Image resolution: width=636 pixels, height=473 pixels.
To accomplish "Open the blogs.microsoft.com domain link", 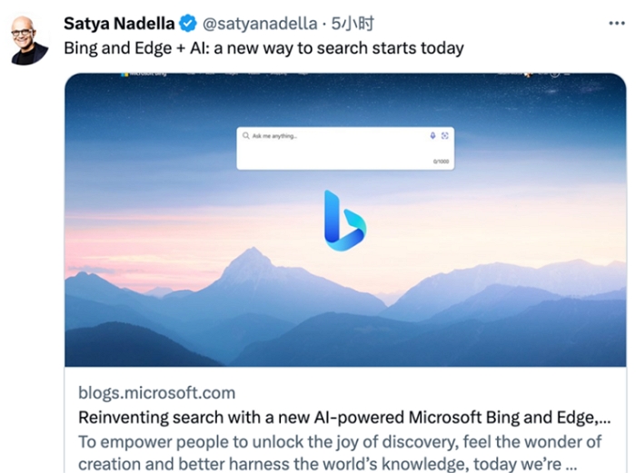I will point(157,393).
